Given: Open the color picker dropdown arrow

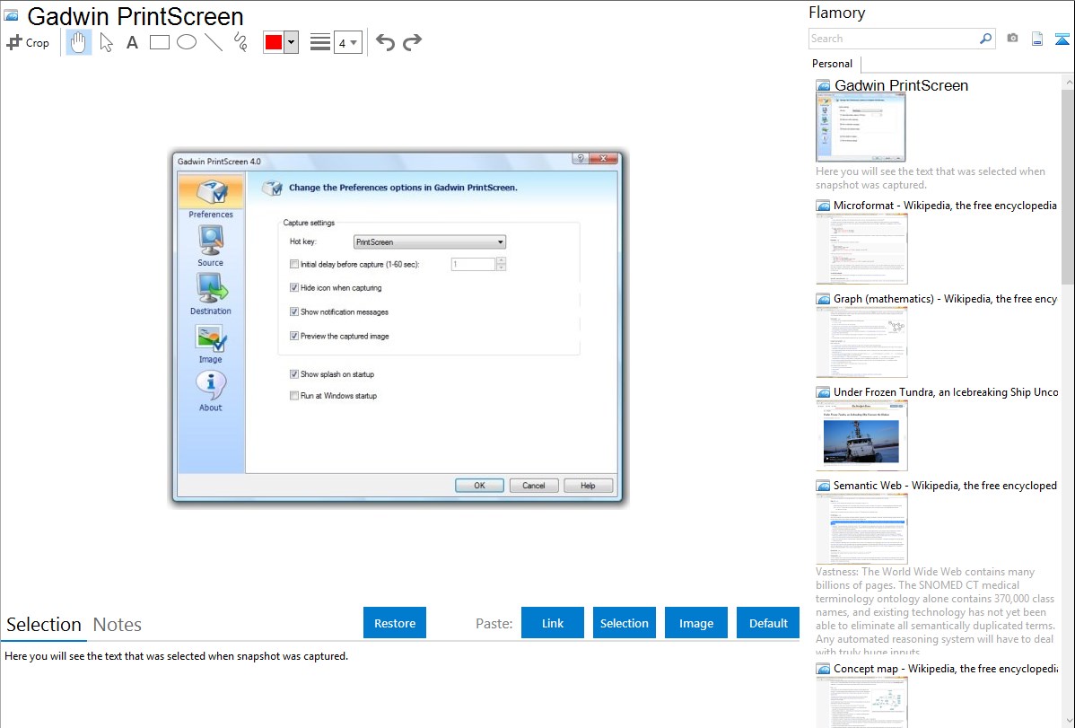Looking at the screenshot, I should click(x=291, y=42).
